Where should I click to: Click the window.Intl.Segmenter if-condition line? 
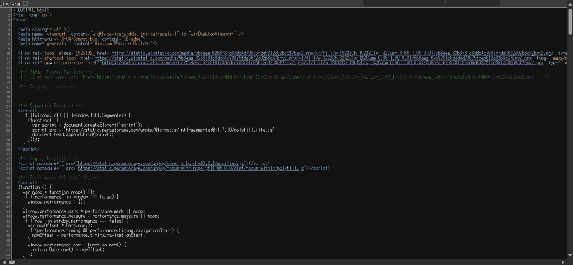(x=77, y=115)
